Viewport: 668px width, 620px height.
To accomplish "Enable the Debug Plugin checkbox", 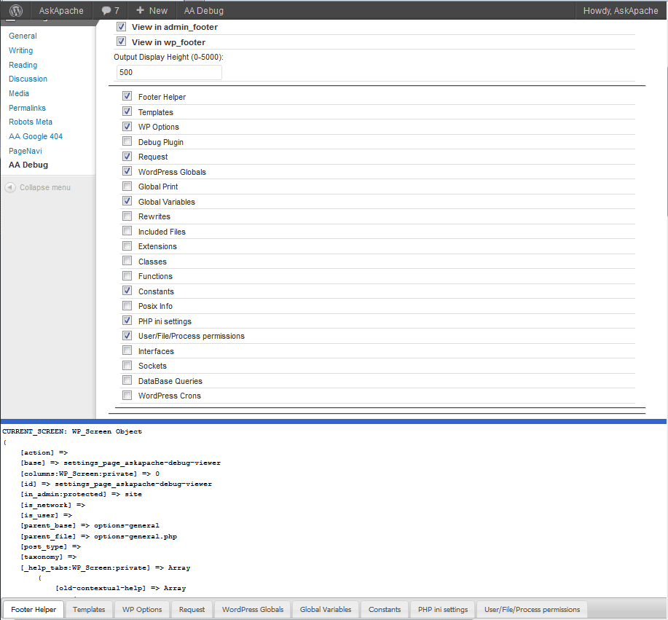I will coord(127,142).
